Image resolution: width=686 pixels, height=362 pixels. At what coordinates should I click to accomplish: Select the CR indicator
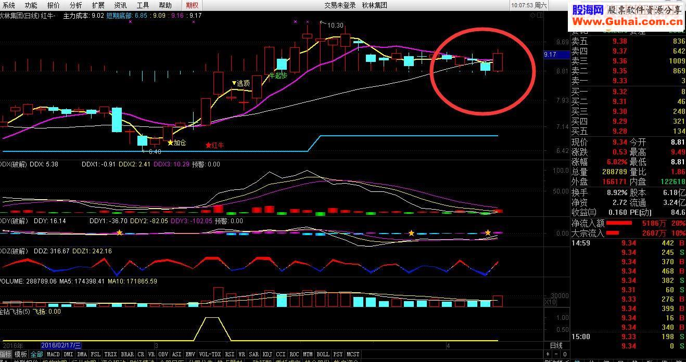click(x=141, y=355)
